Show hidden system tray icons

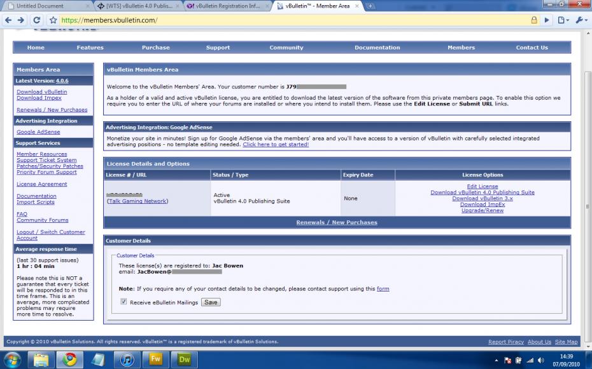(x=497, y=359)
